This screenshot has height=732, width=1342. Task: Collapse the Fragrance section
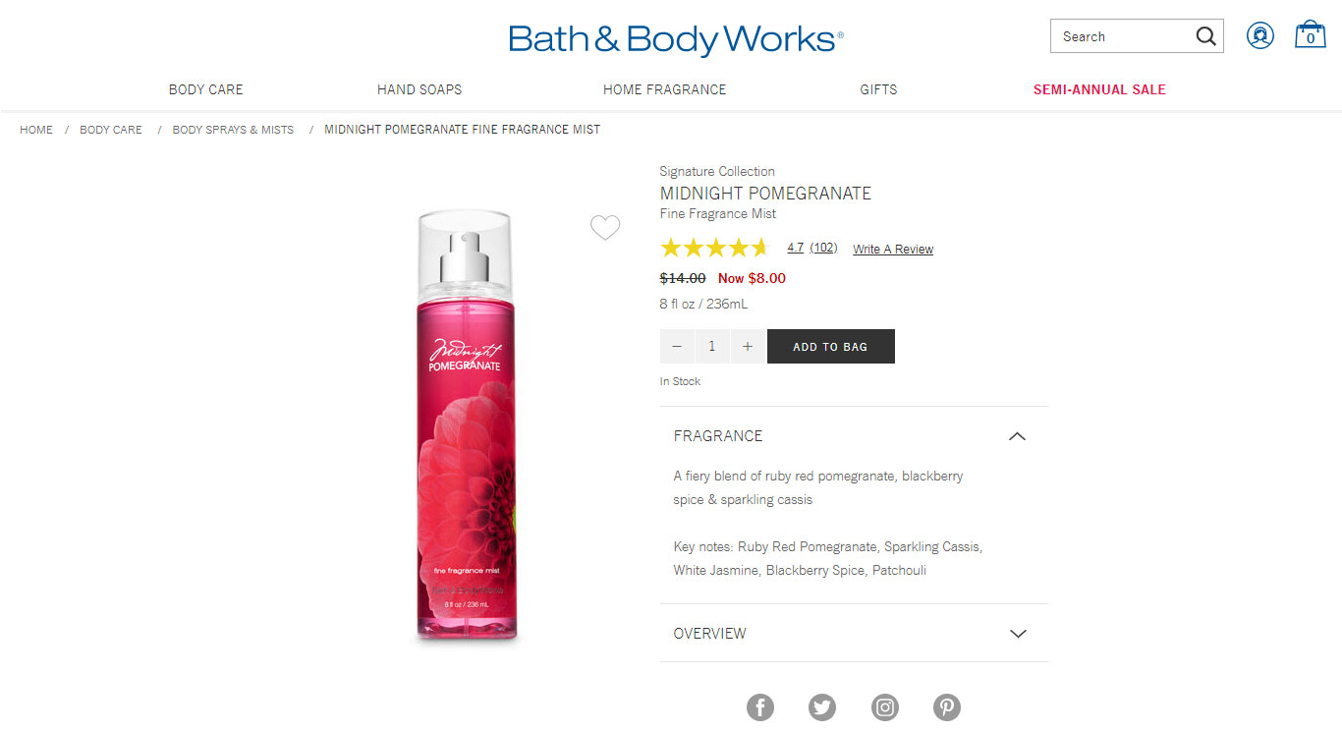pos(854,436)
